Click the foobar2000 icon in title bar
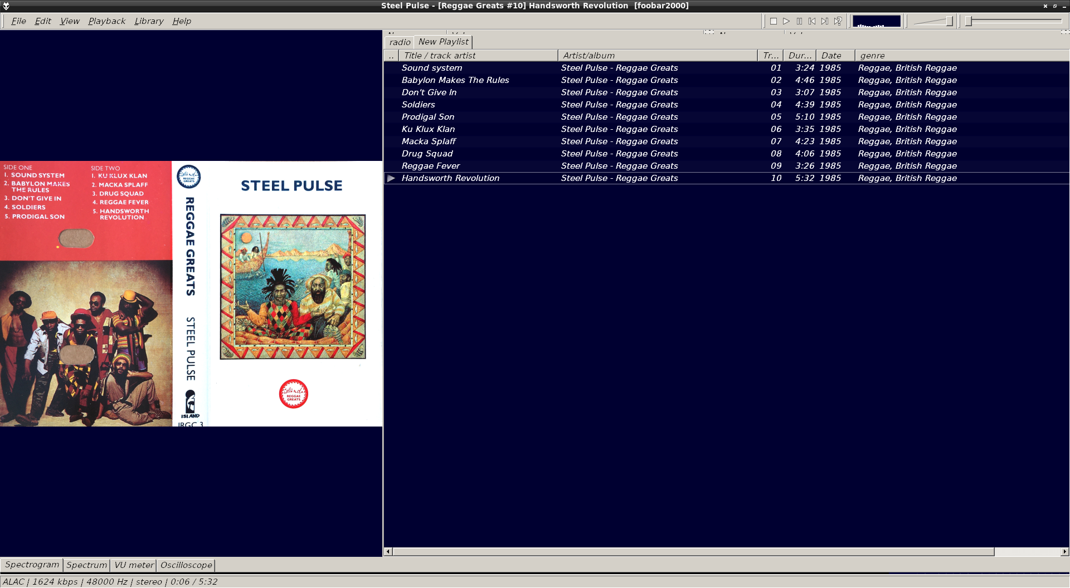Viewport: 1070px width, 588px height. click(6, 6)
